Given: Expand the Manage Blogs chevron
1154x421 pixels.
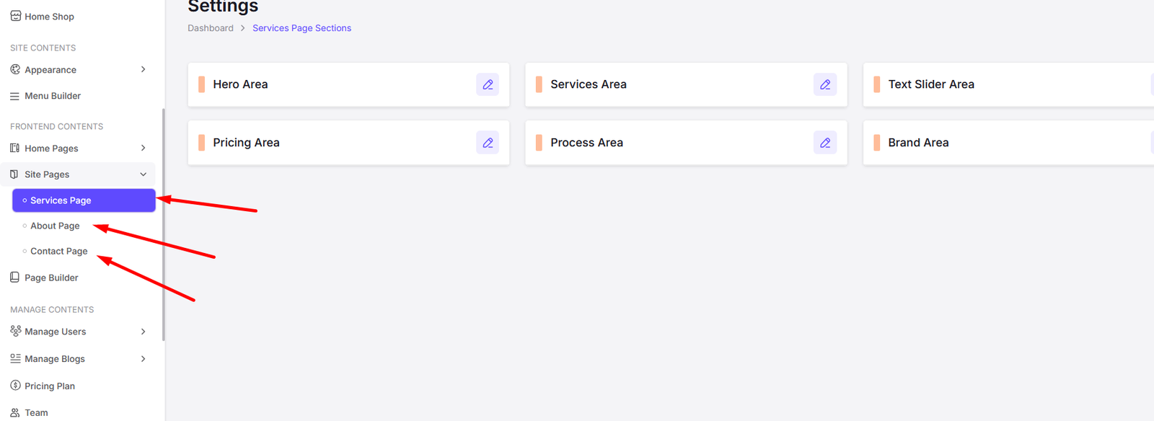Looking at the screenshot, I should (143, 359).
